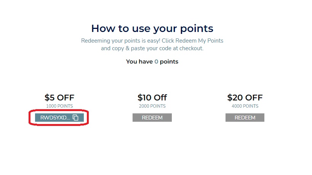This screenshot has width=312, height=175.
Task: Click the copy icon beside the RWD5YXD code
Action: pyautogui.click(x=75, y=118)
